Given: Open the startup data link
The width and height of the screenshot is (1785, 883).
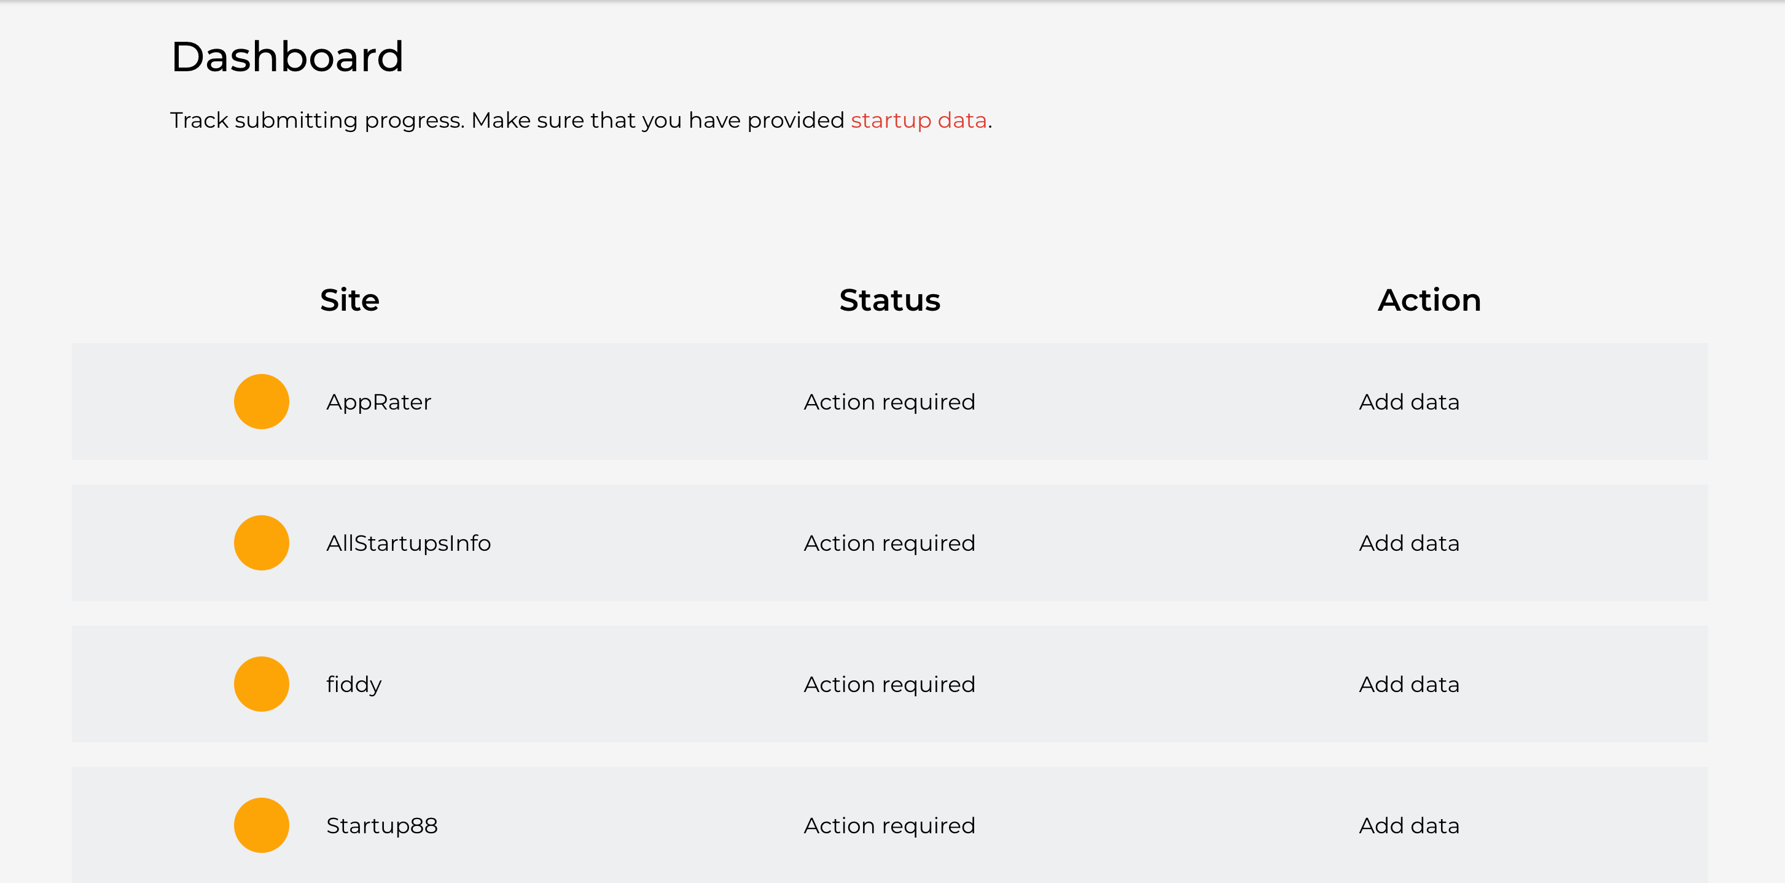Looking at the screenshot, I should 918,120.
